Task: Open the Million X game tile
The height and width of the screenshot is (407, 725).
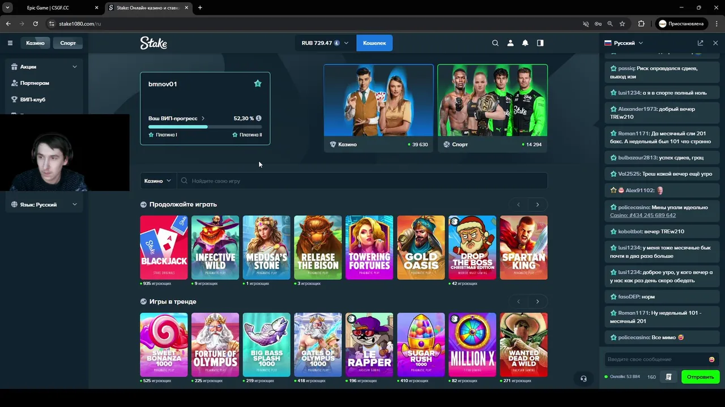Action: [x=472, y=345]
